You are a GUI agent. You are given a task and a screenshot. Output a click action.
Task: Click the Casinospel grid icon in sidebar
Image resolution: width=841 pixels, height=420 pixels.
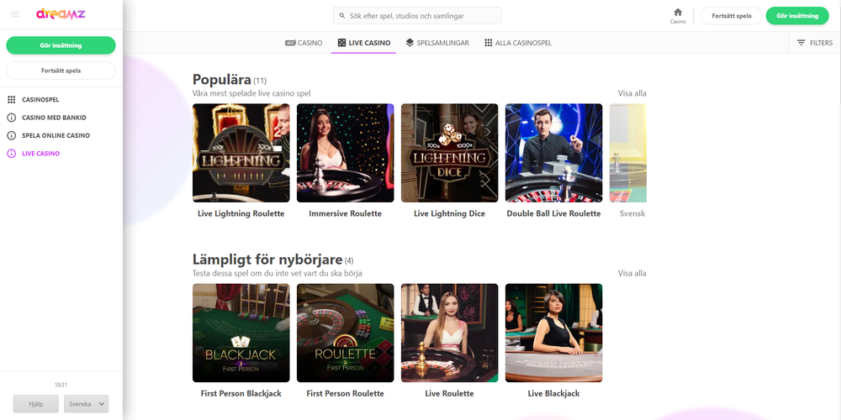coord(11,100)
